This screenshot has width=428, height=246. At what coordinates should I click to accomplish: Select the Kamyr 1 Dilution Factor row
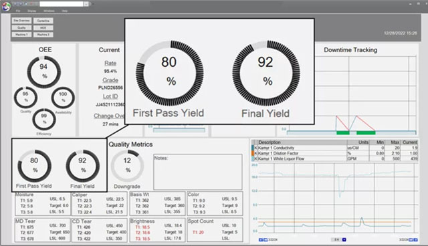point(334,153)
